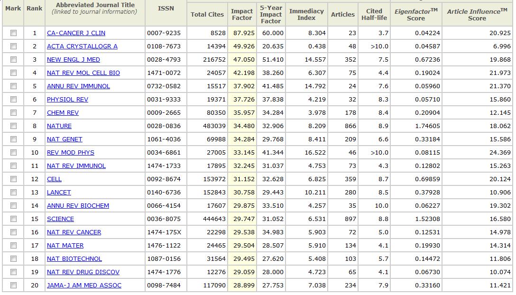
Task: Check the JAMA-J AM MED ASSOC mark box
Action: coord(13,286)
